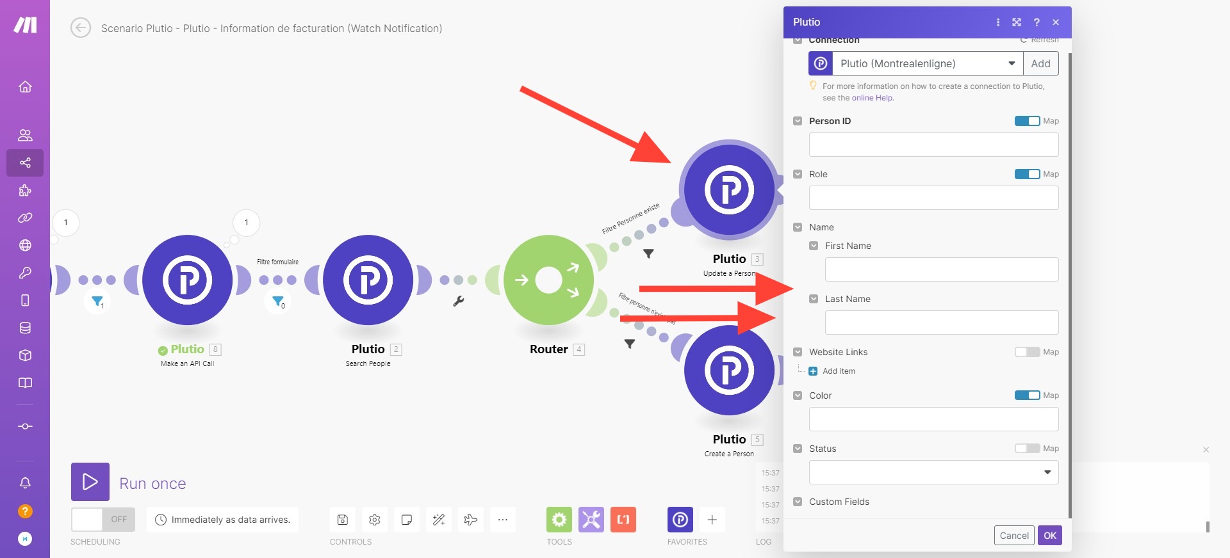Open the Filtre formulaire filter icon
This screenshot has width=1230, height=558.
[278, 301]
